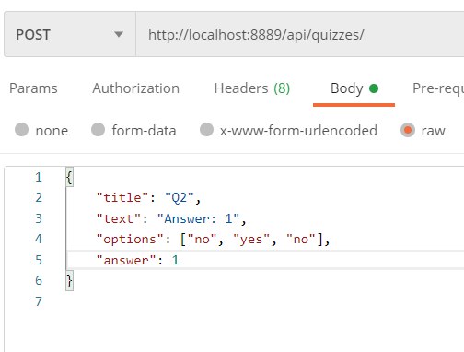
Task: Select the none body type
Action: pyautogui.click(x=41, y=130)
